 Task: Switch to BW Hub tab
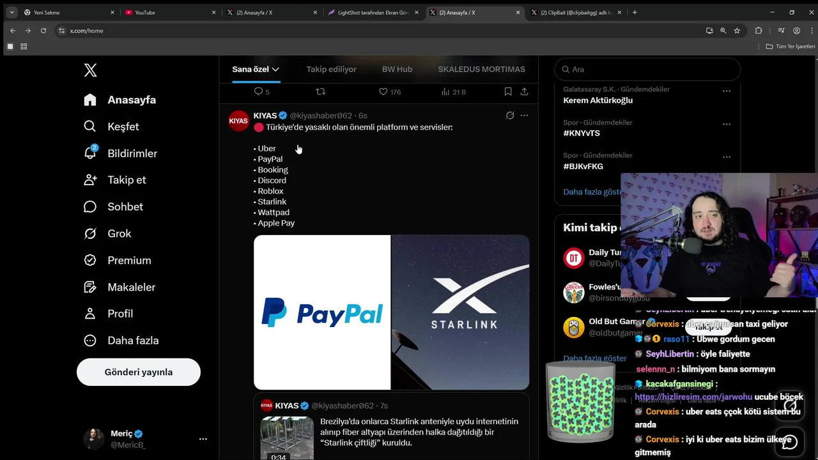coord(397,69)
